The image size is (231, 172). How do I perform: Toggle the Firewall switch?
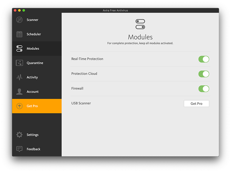(204, 89)
